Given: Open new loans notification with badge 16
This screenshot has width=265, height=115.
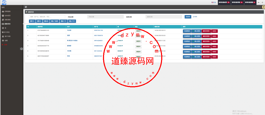Looking at the screenshot, I should coord(237,2).
